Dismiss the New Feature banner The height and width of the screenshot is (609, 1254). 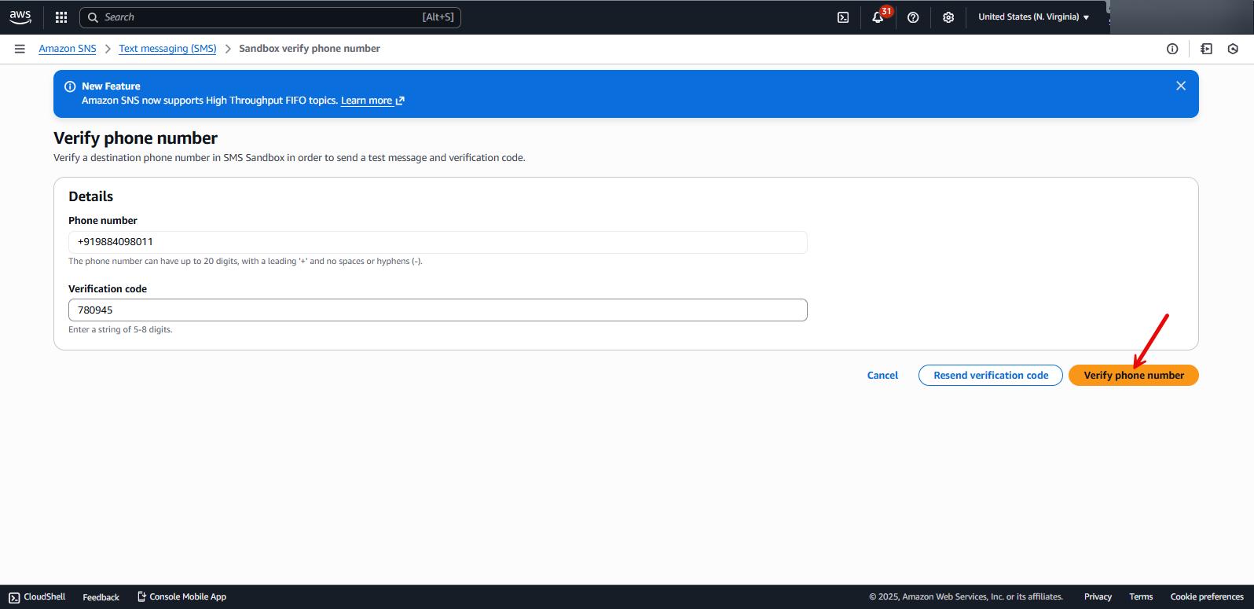coord(1180,86)
